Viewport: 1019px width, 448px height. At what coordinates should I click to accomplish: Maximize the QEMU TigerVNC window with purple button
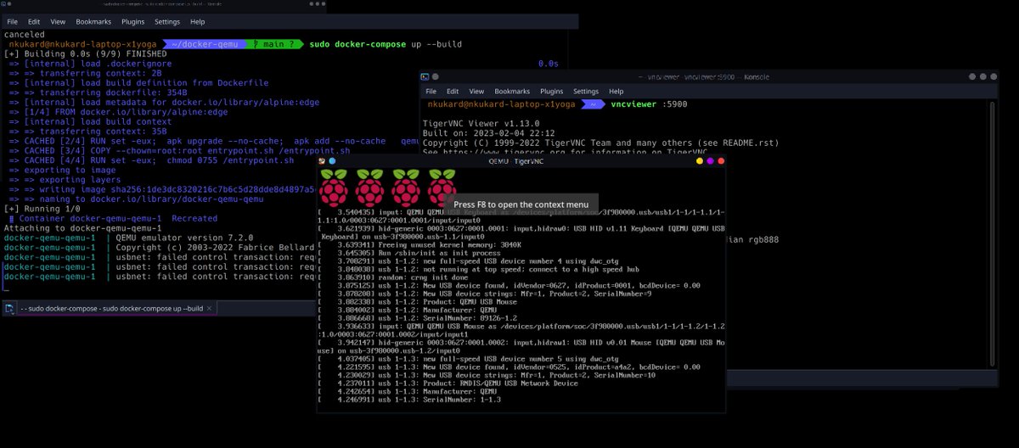(x=710, y=160)
